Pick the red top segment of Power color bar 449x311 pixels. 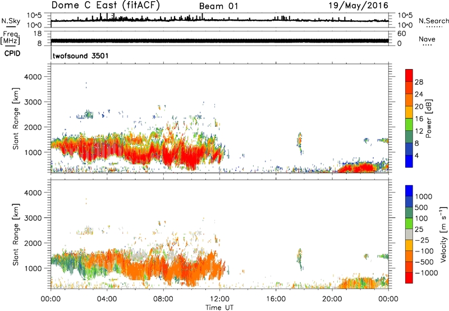[409, 76]
